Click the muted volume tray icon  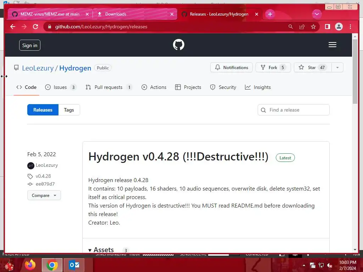coord(330,266)
